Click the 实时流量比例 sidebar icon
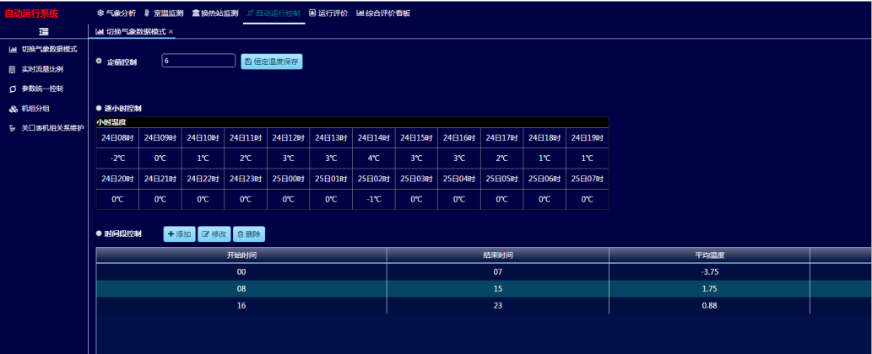 pos(13,69)
